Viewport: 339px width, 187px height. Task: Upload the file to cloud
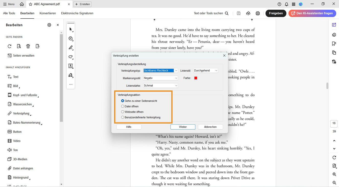point(248,13)
